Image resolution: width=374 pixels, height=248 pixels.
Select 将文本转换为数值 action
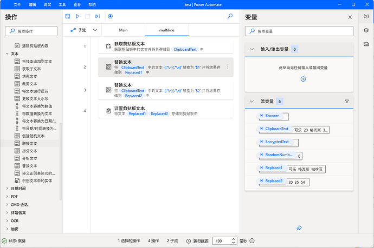coord(34,106)
